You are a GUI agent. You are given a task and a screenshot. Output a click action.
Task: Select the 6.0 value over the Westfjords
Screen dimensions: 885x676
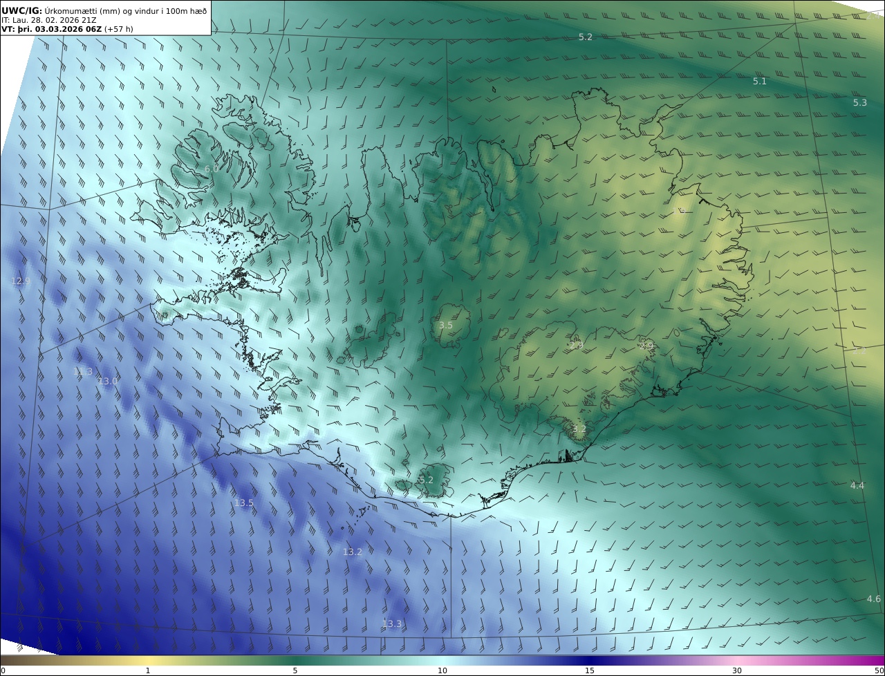pos(212,169)
